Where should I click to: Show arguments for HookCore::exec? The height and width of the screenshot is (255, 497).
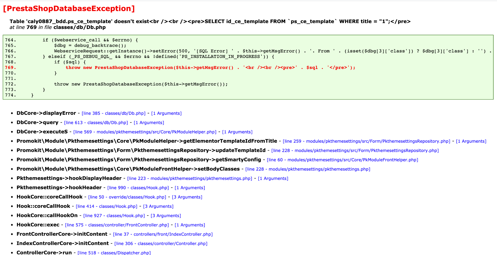click(190, 225)
